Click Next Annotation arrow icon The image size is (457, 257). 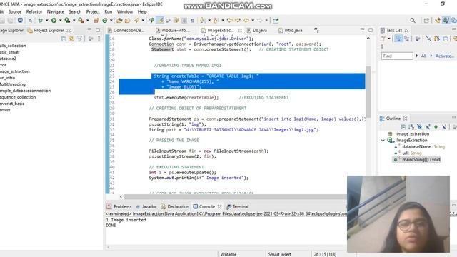coord(202,20)
